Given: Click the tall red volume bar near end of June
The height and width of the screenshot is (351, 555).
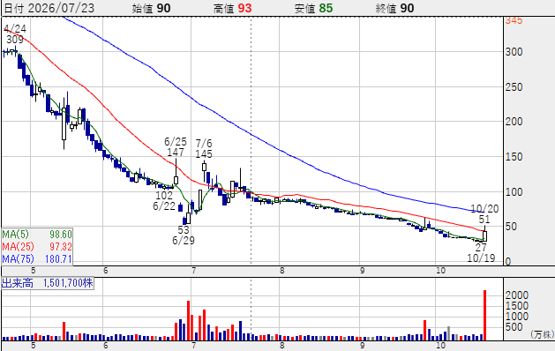Looking at the screenshot, I should pos(188,320).
